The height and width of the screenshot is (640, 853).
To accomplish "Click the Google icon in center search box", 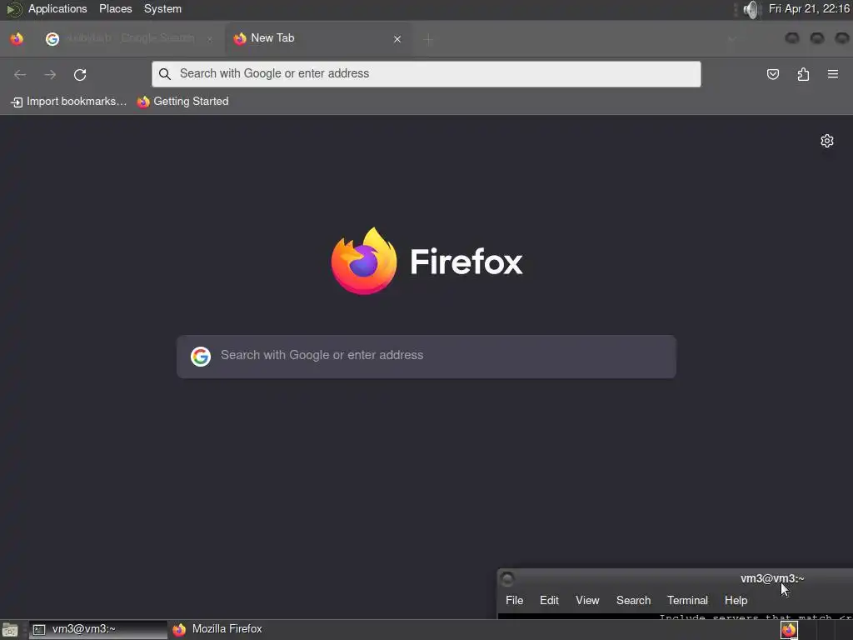I will coord(201,357).
